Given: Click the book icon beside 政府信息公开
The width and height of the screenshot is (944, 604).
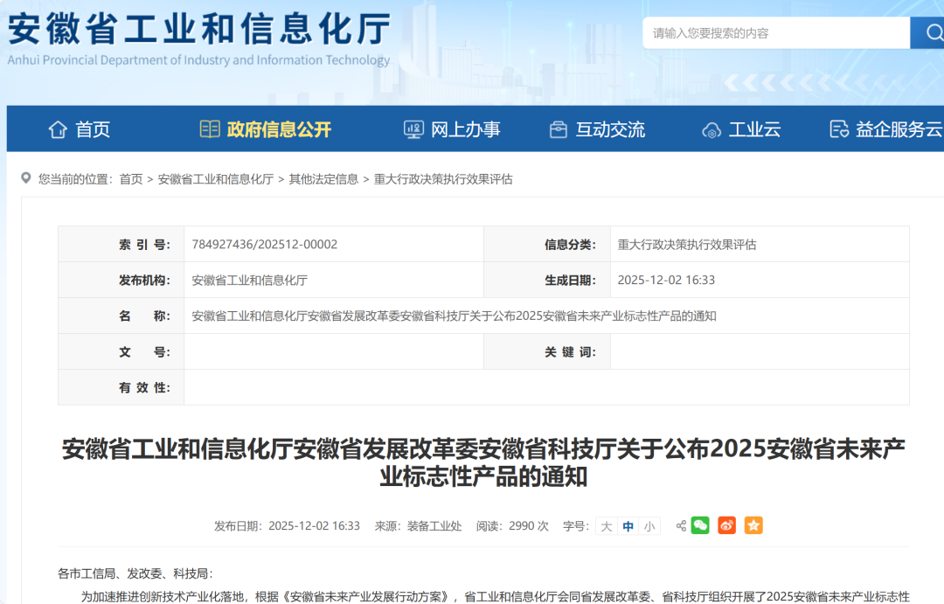Looking at the screenshot, I should click(x=210, y=128).
